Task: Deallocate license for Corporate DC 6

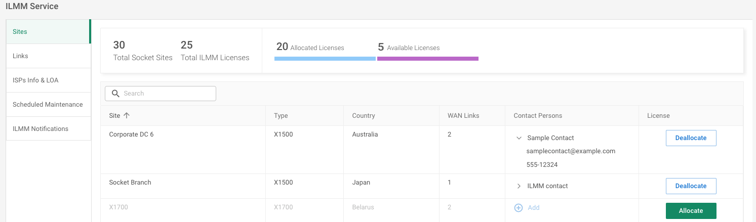Action: coord(691,138)
